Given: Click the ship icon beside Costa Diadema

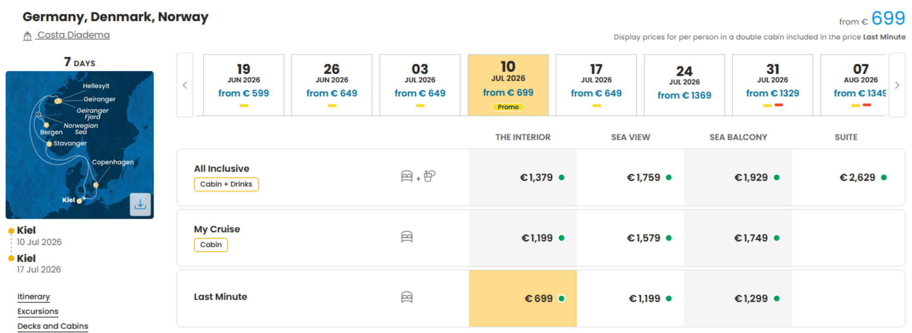Looking at the screenshot, I should [x=28, y=36].
